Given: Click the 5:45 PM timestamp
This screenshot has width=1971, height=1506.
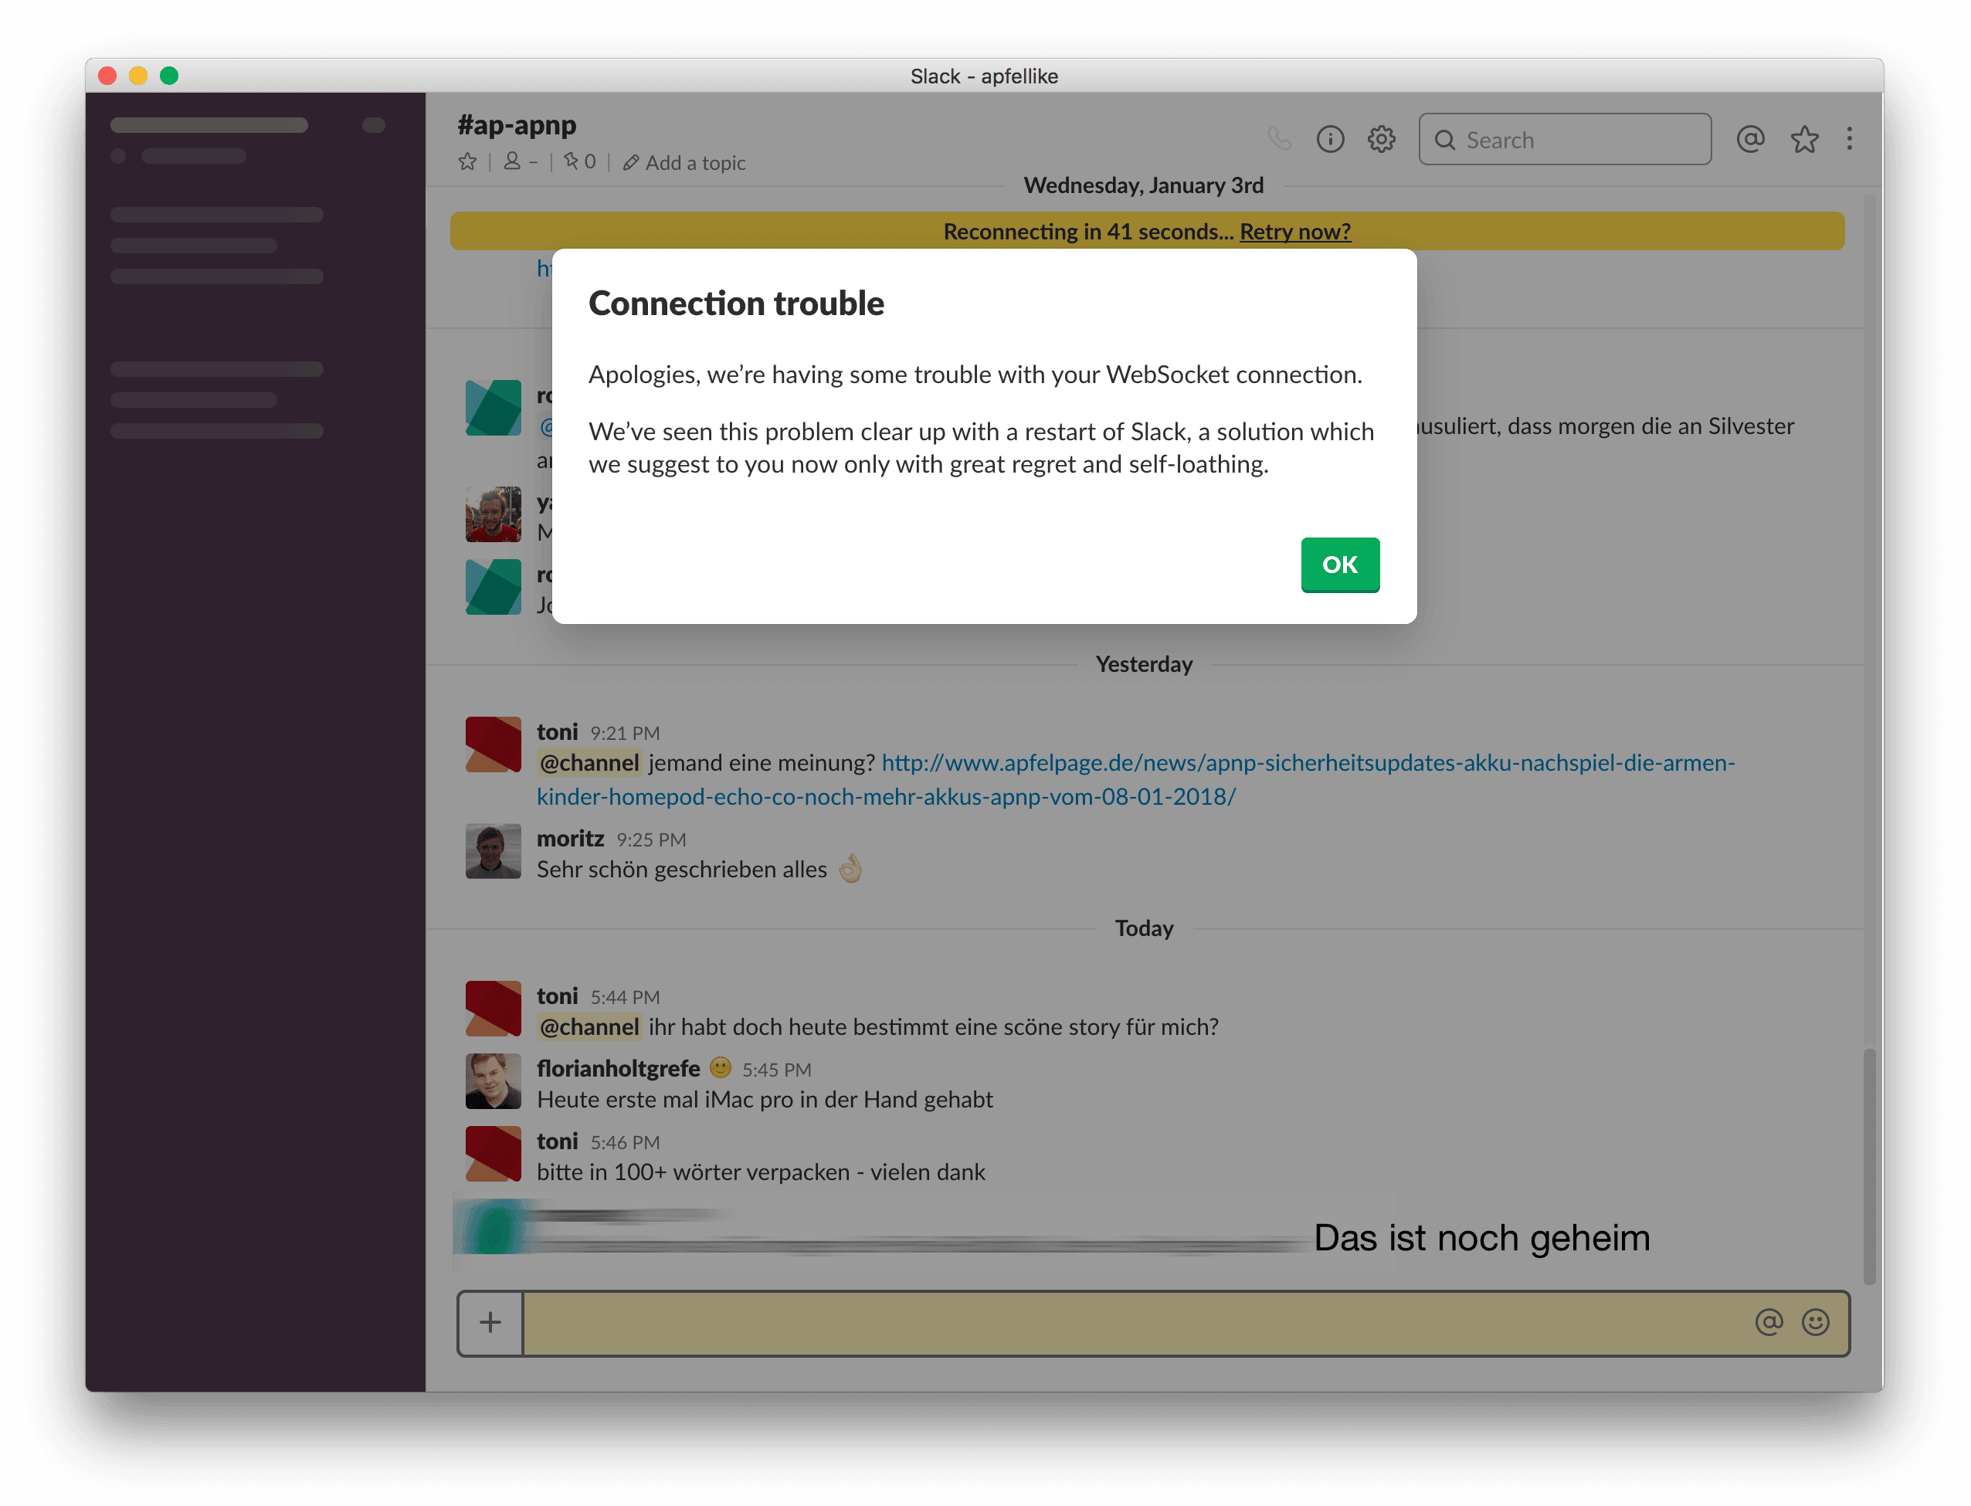Looking at the screenshot, I should (x=776, y=1070).
